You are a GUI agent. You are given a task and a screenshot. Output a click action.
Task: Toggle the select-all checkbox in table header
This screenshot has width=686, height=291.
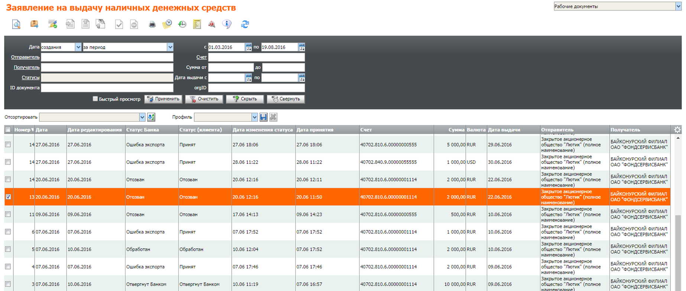(8, 130)
